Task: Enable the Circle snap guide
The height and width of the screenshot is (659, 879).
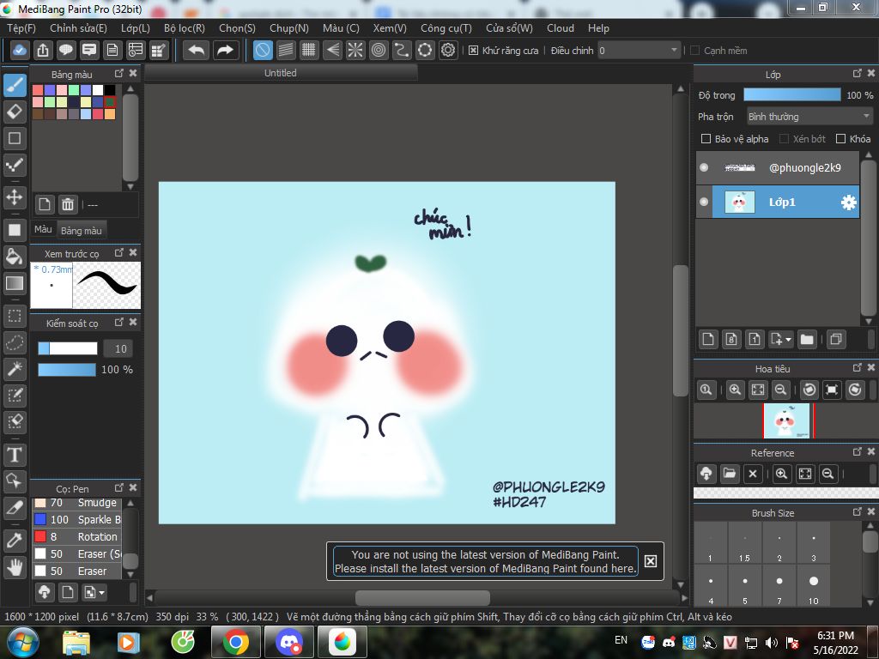Action: click(379, 51)
